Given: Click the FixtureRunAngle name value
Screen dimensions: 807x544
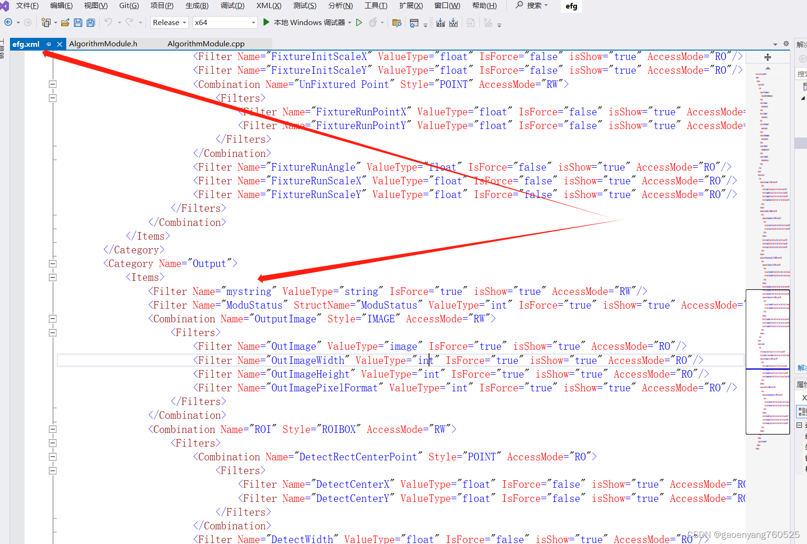Looking at the screenshot, I should click(313, 167).
